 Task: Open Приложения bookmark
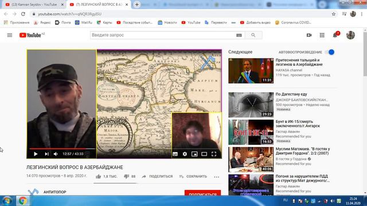(17, 22)
